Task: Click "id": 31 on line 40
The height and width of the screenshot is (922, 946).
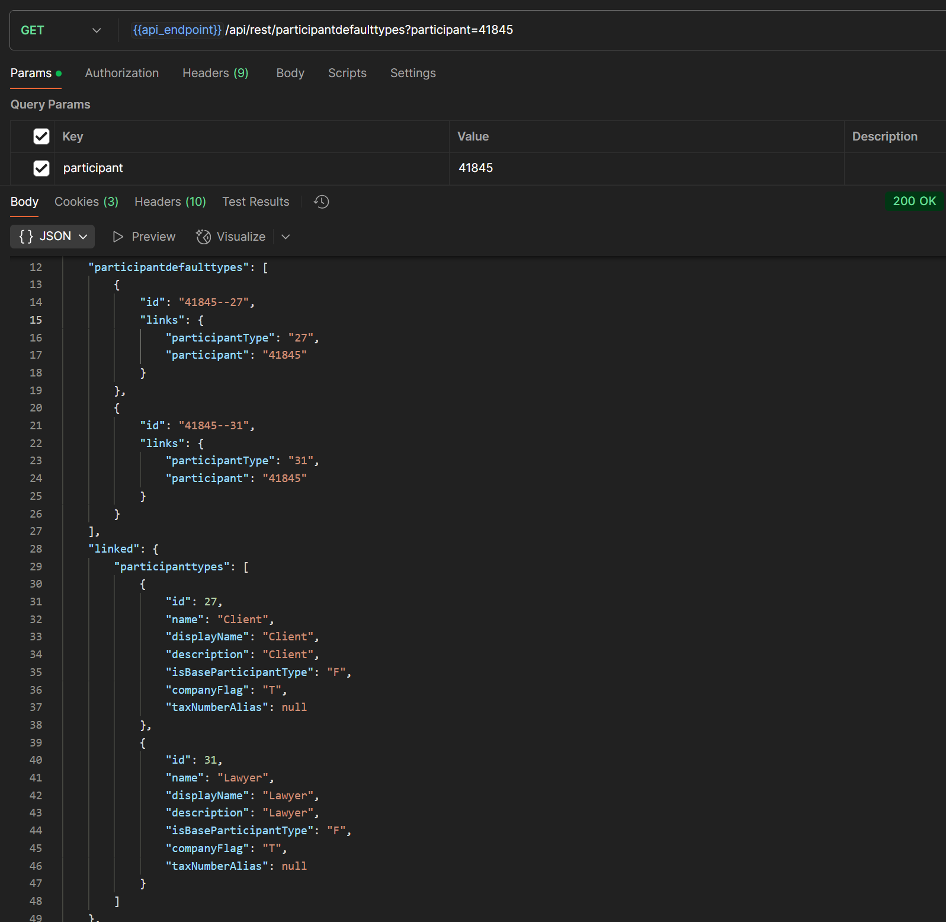Action: click(194, 760)
